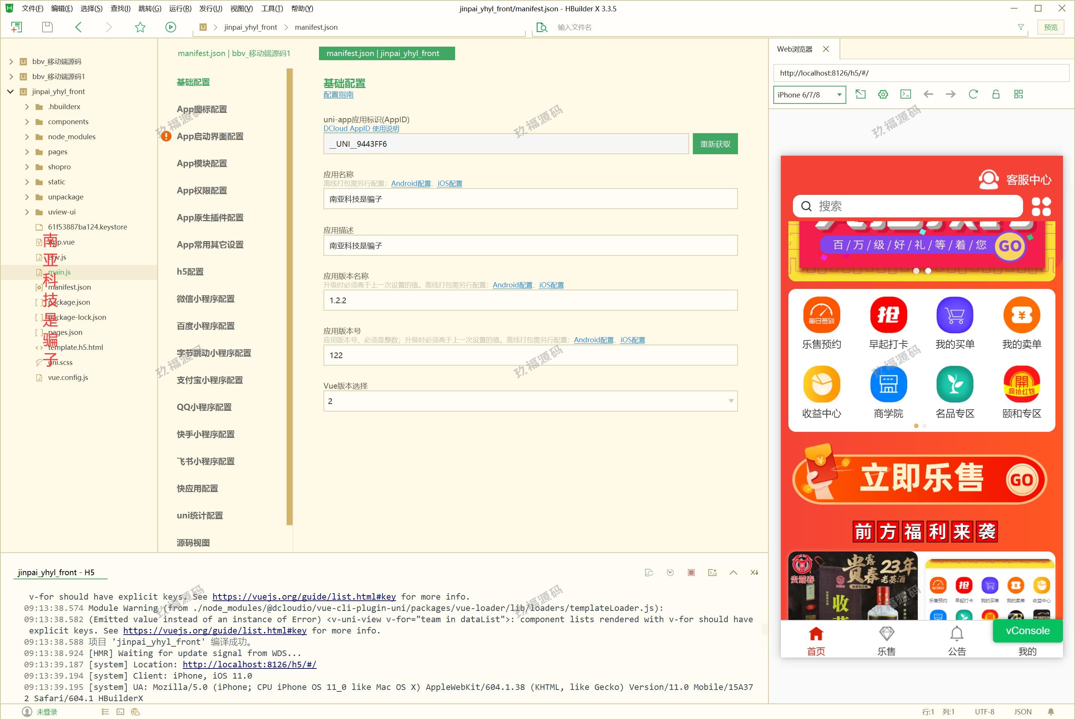
Task: Open the iPhone 6/7/8 device dropdown
Action: point(809,94)
